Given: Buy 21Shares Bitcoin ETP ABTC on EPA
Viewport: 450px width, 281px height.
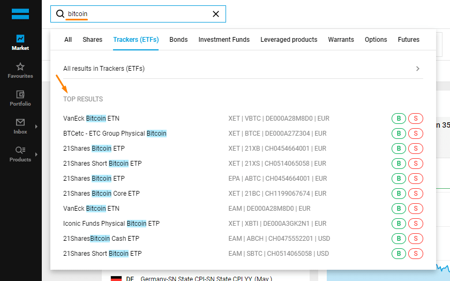Looking at the screenshot, I should (399, 179).
